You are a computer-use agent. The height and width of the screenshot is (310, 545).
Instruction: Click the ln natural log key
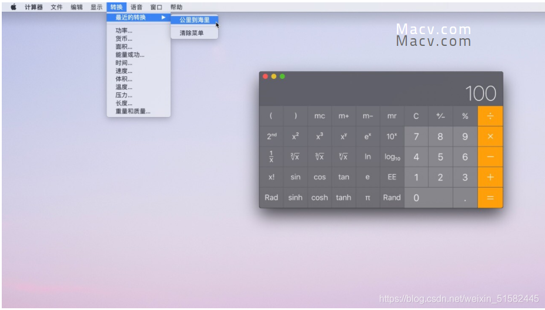367,157
